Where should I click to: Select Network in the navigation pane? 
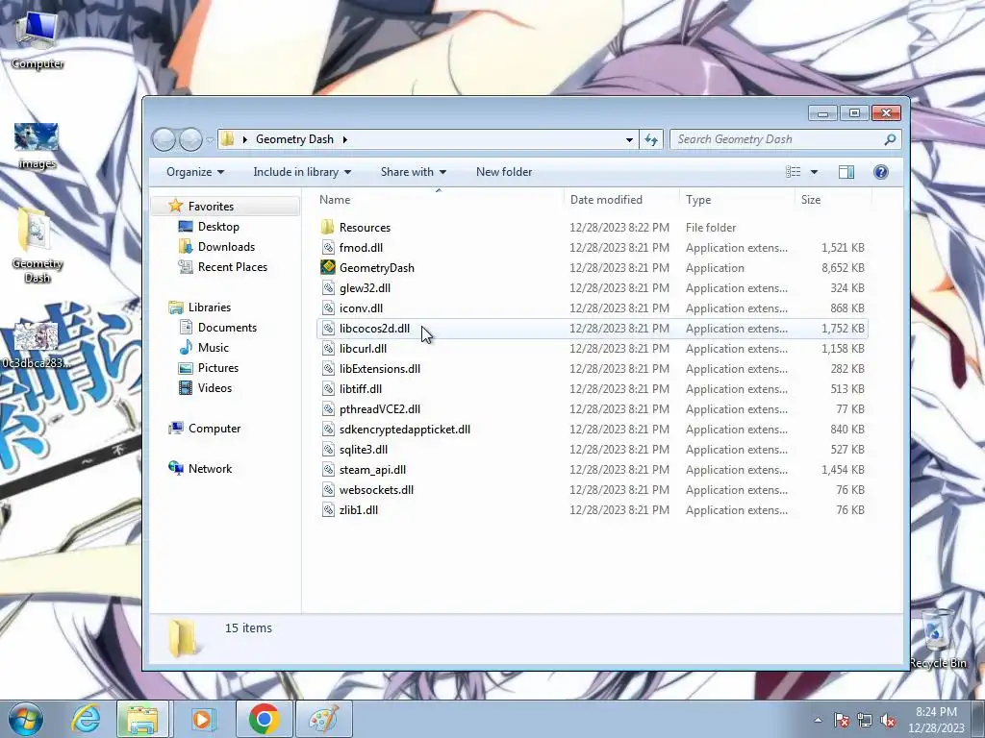pyautogui.click(x=210, y=469)
